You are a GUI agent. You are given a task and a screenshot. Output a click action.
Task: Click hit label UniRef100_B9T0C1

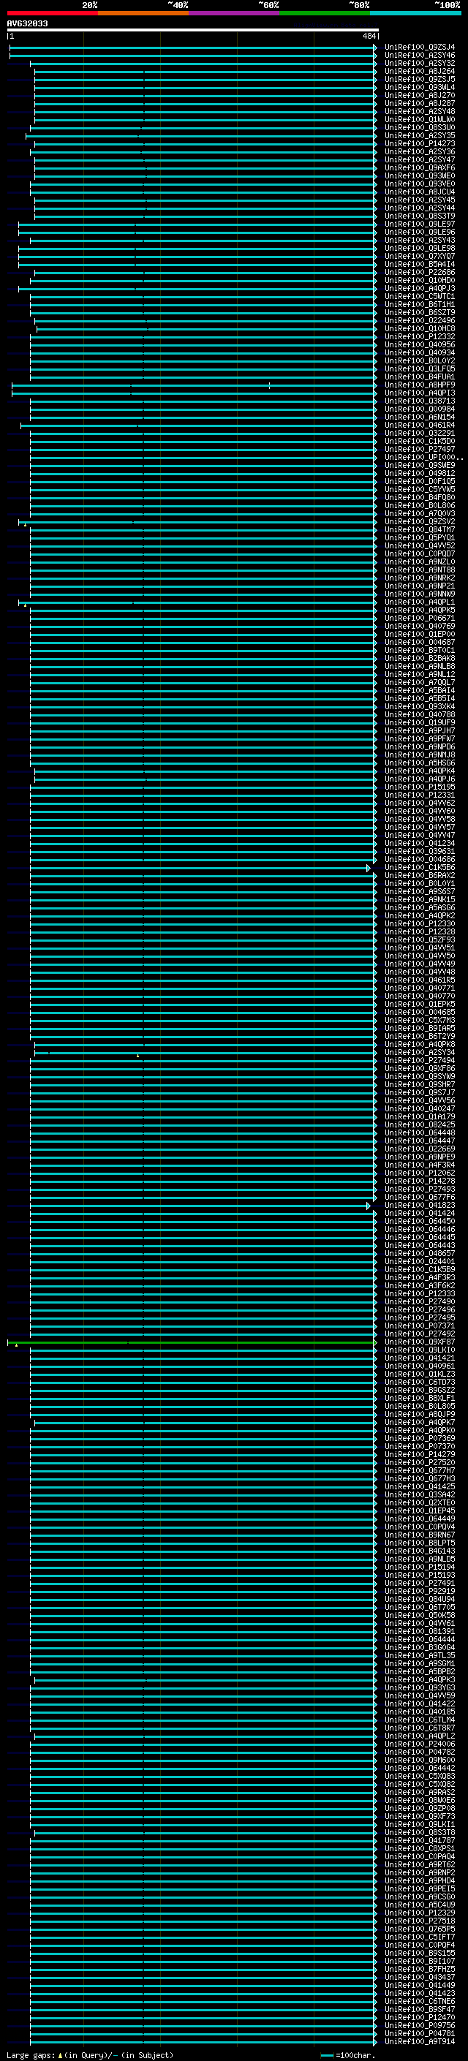[x=420, y=651]
